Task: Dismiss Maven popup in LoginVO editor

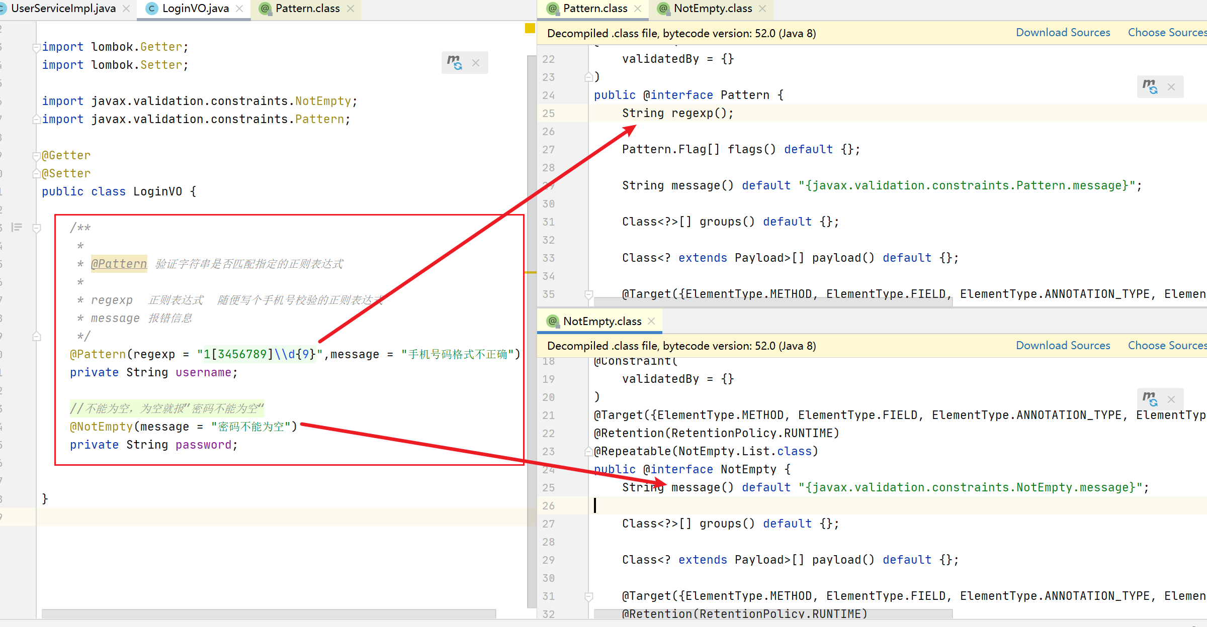Action: [476, 63]
